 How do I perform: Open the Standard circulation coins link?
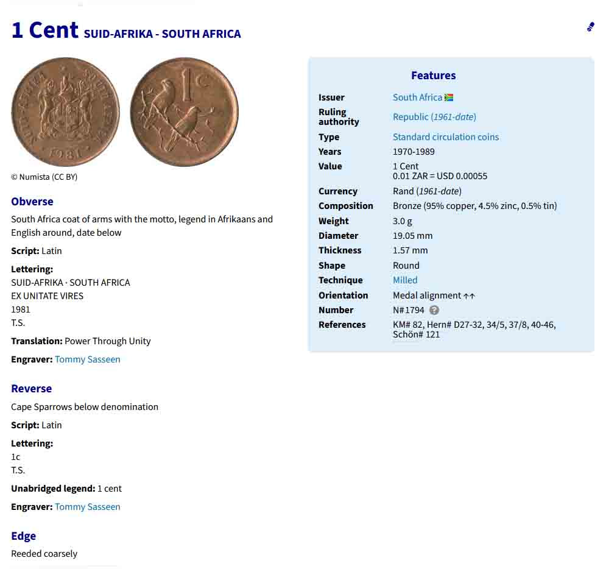(446, 137)
